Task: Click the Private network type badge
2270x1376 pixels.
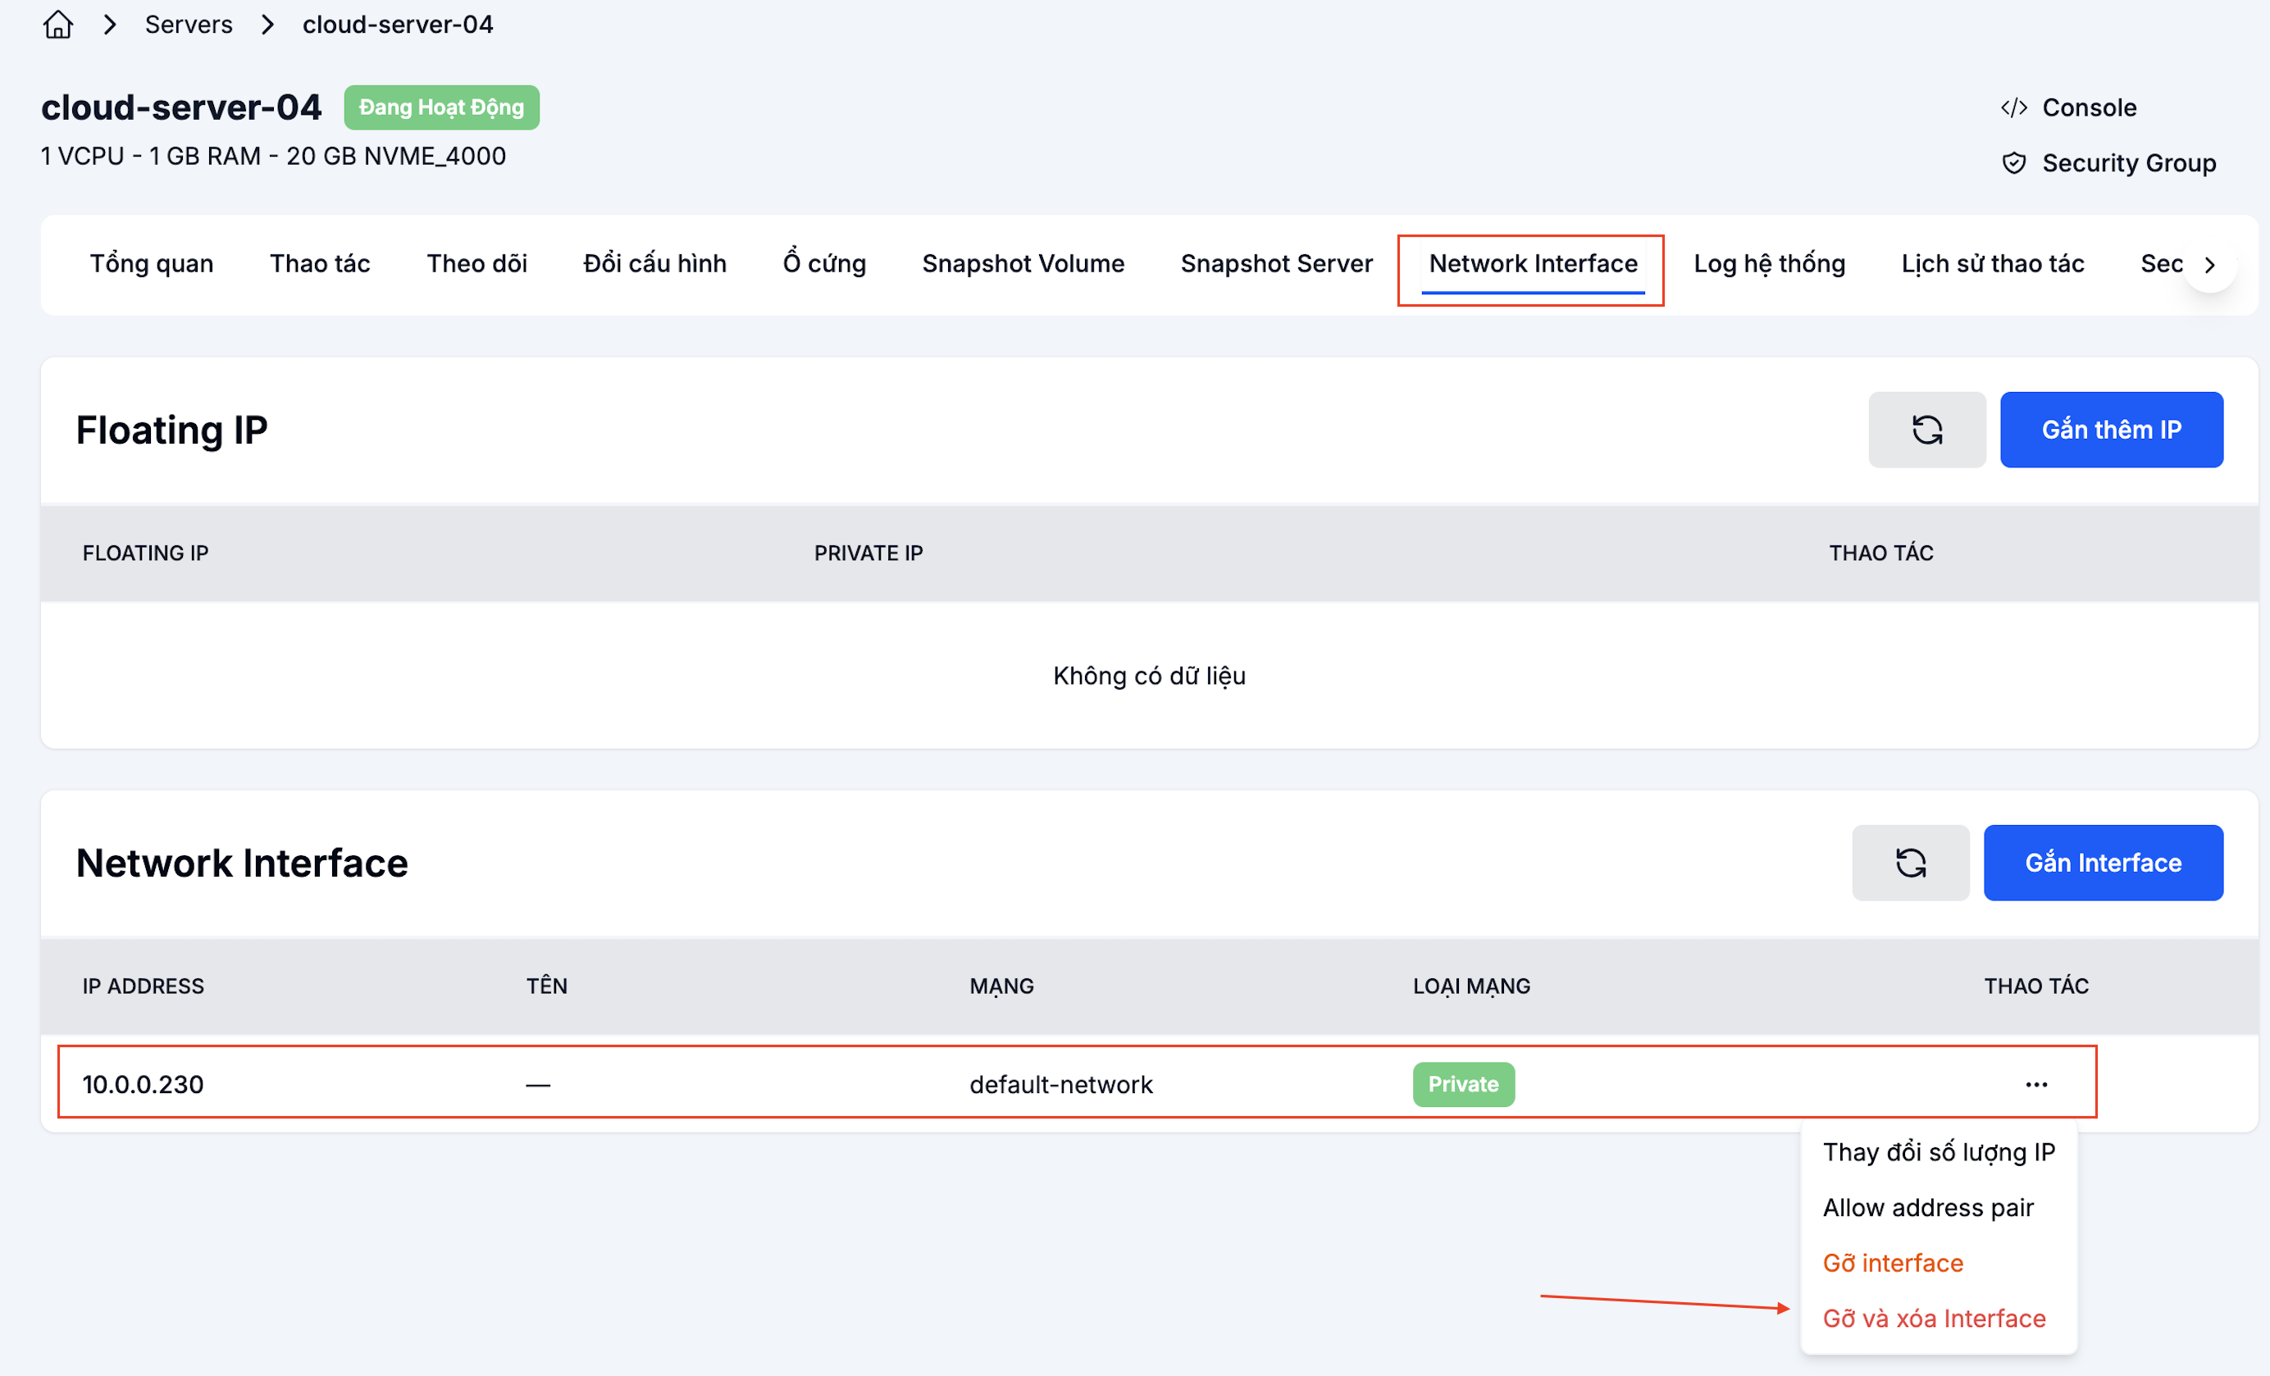Action: (x=1464, y=1085)
